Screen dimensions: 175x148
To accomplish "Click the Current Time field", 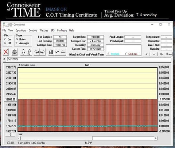I will coord(96,49).
